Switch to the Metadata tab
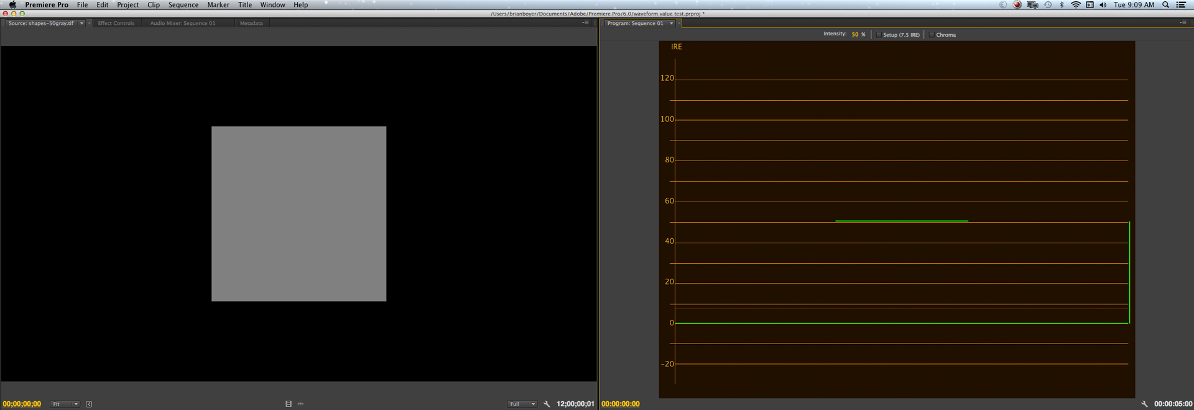1194x410 pixels. [x=251, y=24]
